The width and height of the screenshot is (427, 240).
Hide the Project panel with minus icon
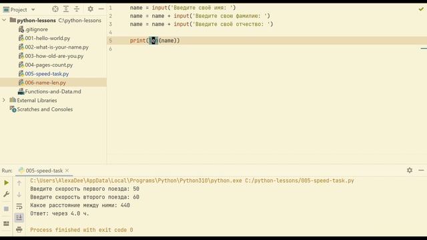point(101,9)
